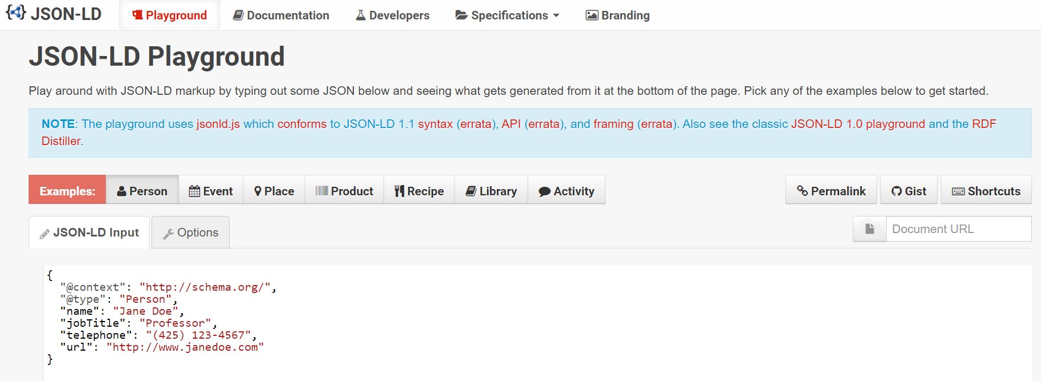Go to the Developers page

[393, 15]
